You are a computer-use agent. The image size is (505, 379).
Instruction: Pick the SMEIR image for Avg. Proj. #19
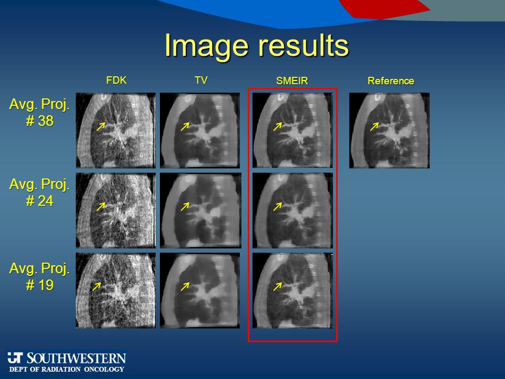point(292,291)
